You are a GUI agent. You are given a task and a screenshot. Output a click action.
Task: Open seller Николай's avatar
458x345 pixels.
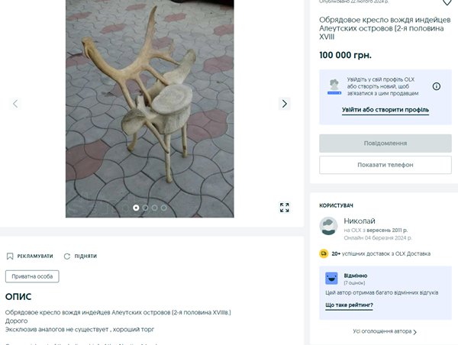point(328,226)
